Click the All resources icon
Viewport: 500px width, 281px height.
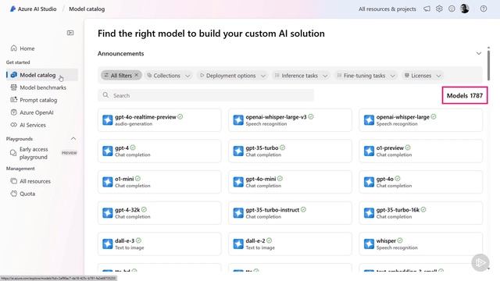pyautogui.click(x=14, y=181)
